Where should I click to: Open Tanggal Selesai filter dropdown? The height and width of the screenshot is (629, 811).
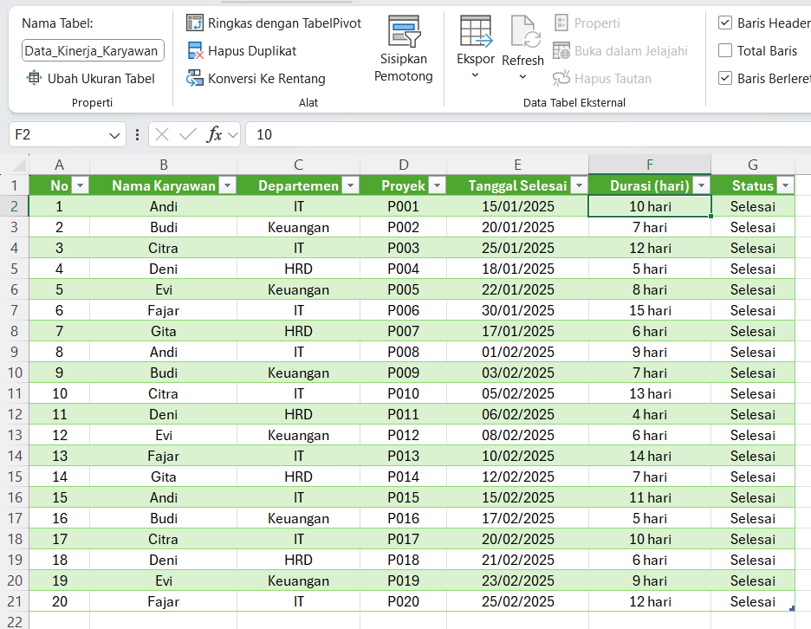click(580, 185)
